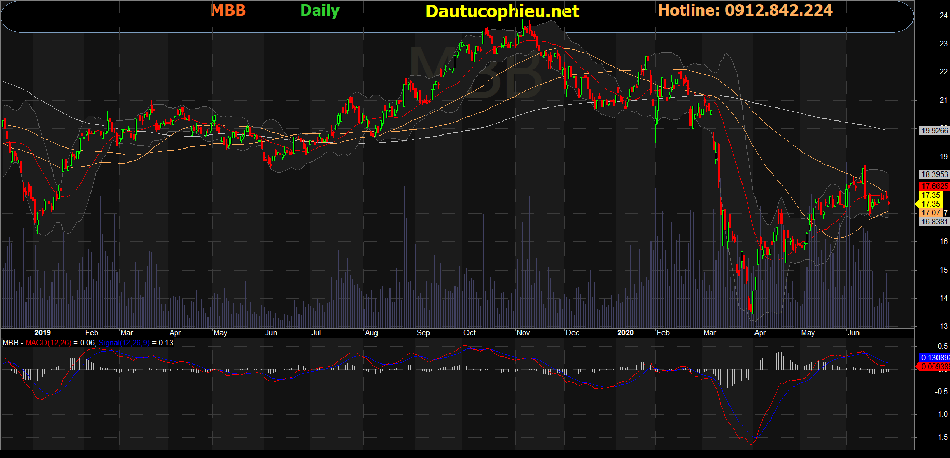Screen dimensions: 950x458
Task: Jump to the 2019 year marker
Action: (x=42, y=333)
